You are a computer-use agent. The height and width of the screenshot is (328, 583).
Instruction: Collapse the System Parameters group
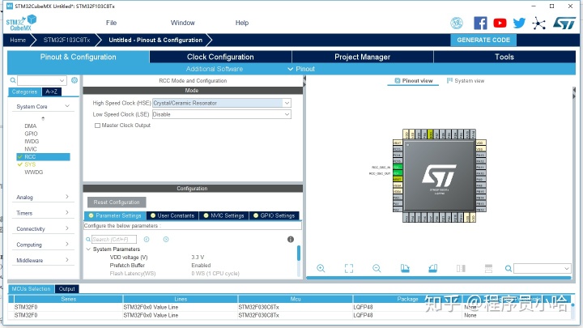point(88,249)
